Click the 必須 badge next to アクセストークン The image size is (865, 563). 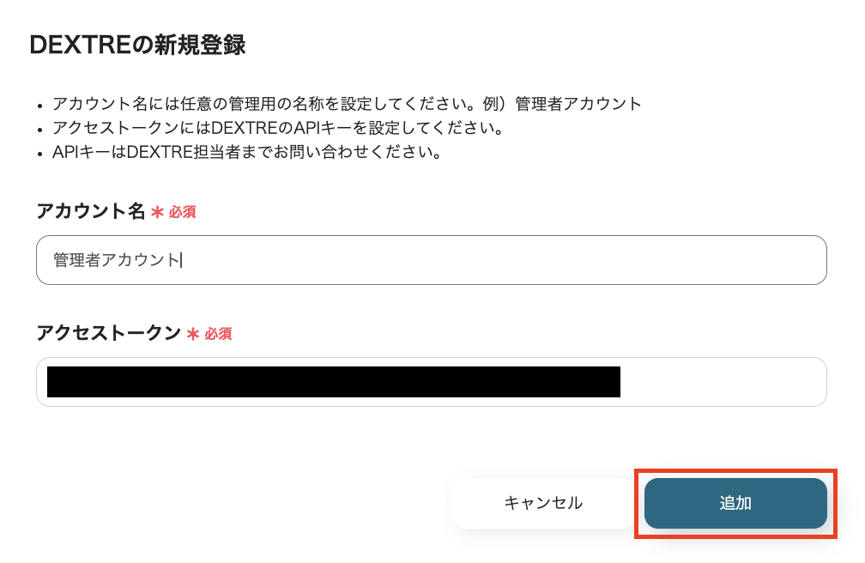217,335
